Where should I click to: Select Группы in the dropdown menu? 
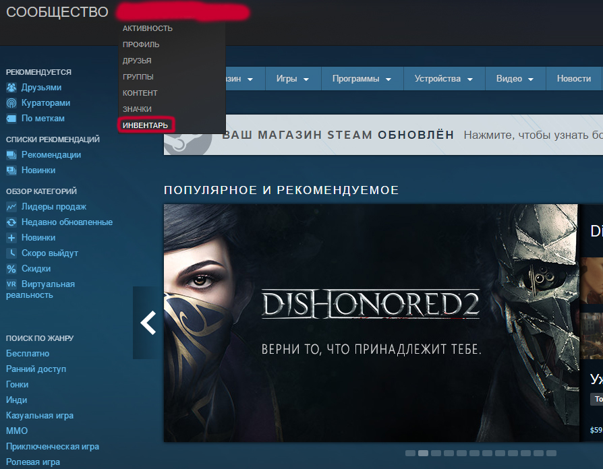tap(138, 77)
